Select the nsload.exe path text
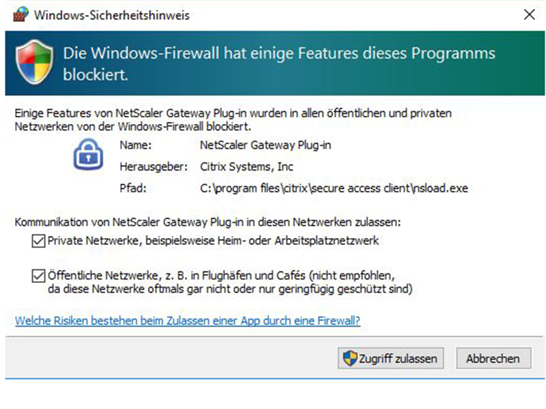This screenshot has width=546, height=409. pos(334,188)
